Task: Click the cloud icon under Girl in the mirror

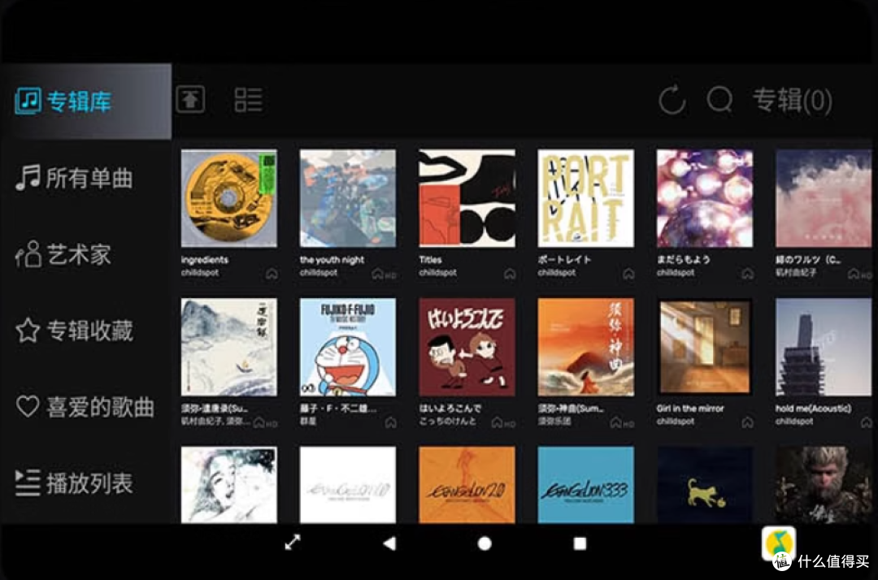Action: (748, 422)
